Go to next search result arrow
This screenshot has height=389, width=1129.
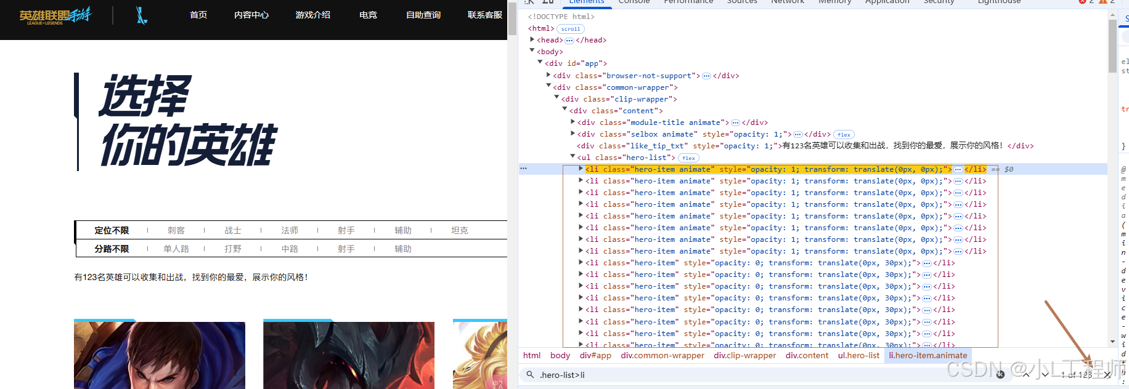point(1045,374)
